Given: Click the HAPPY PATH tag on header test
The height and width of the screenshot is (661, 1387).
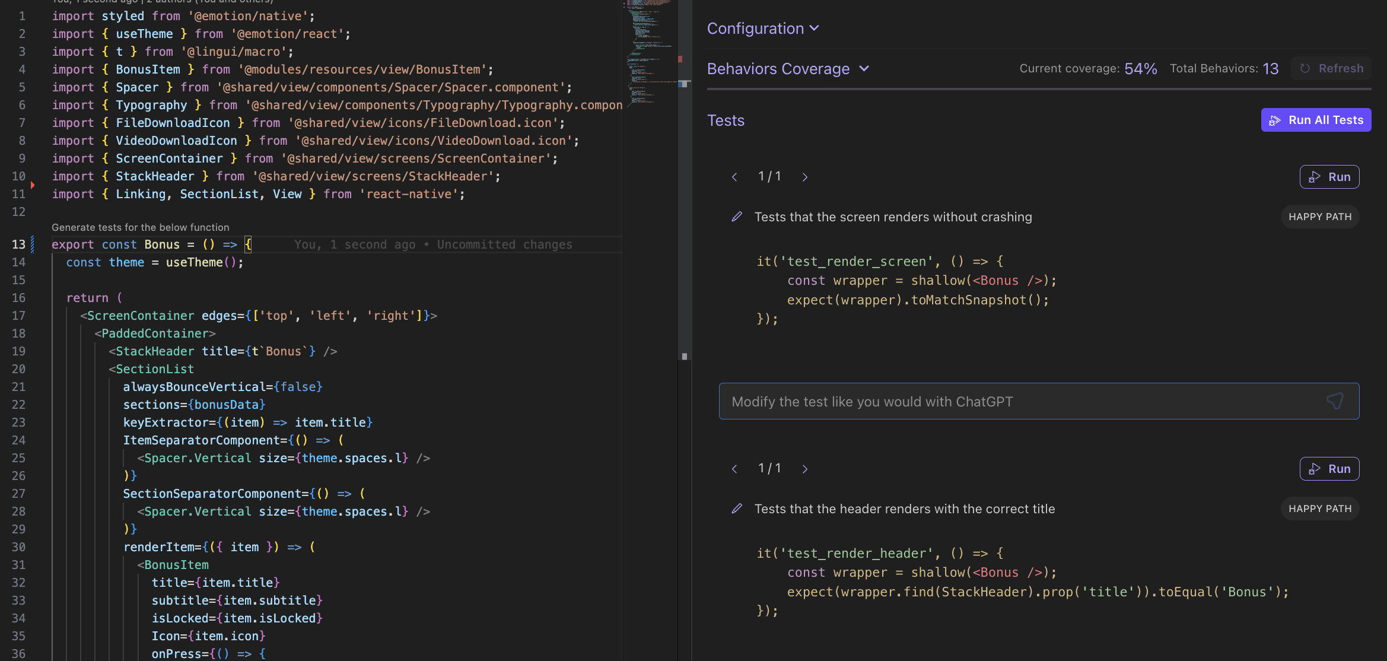Looking at the screenshot, I should 1320,509.
